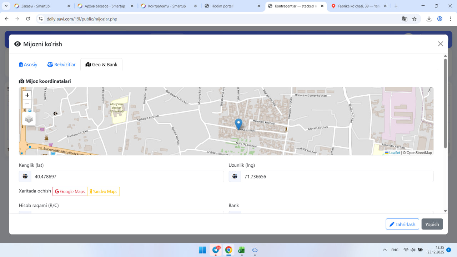Screen dimensions: 457x257
Task: Open location in Google Maps
Action: [x=70, y=191]
